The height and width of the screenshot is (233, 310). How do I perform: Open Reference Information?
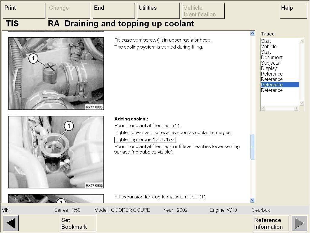click(x=271, y=223)
